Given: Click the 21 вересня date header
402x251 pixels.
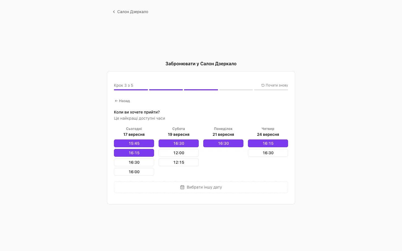Looking at the screenshot, I should [x=223, y=134].
